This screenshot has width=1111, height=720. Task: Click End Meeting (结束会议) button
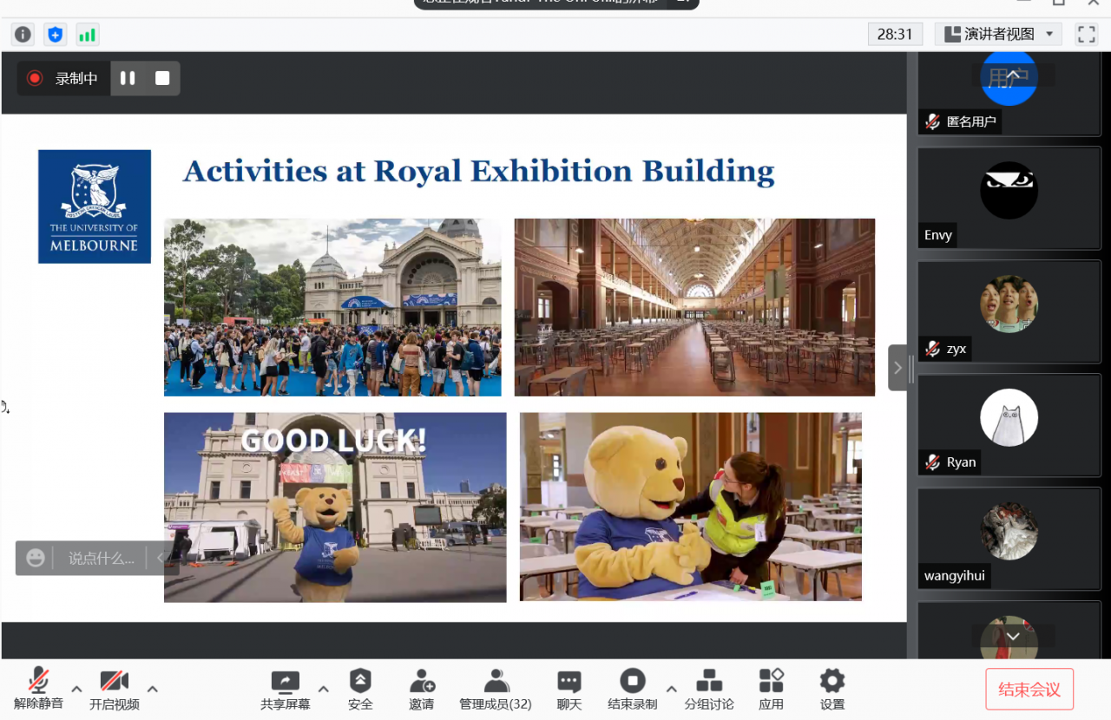coord(1029,690)
